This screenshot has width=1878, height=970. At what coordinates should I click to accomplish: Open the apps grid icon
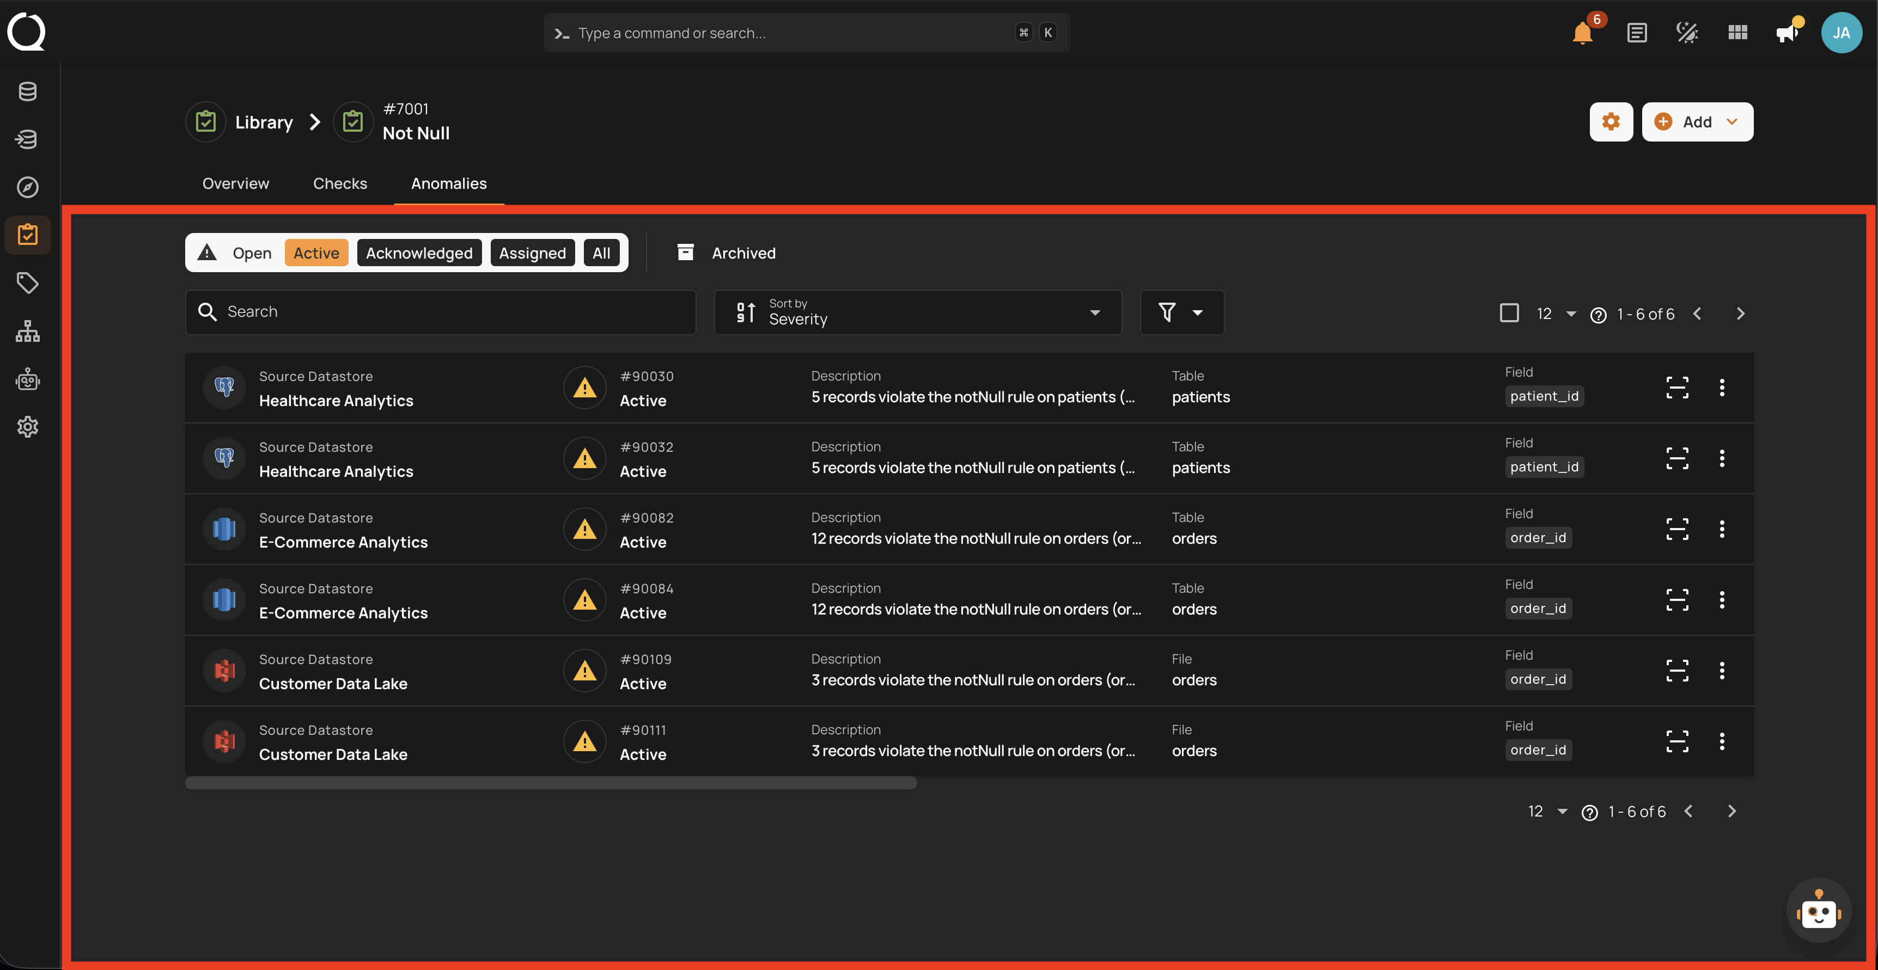1738,33
